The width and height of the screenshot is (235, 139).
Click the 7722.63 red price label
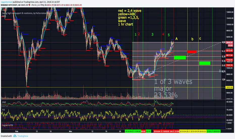click(229, 60)
